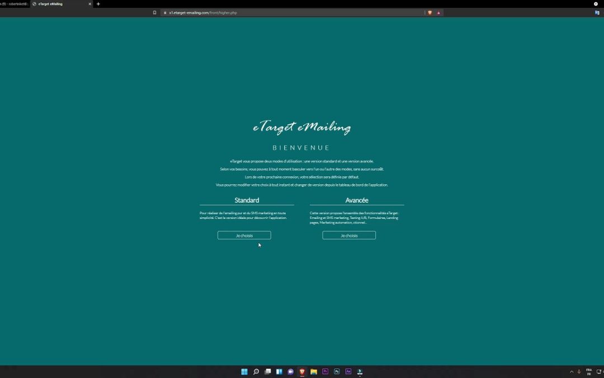This screenshot has width=604, height=378.
Task: Click the Windows Start button
Action: point(244,371)
